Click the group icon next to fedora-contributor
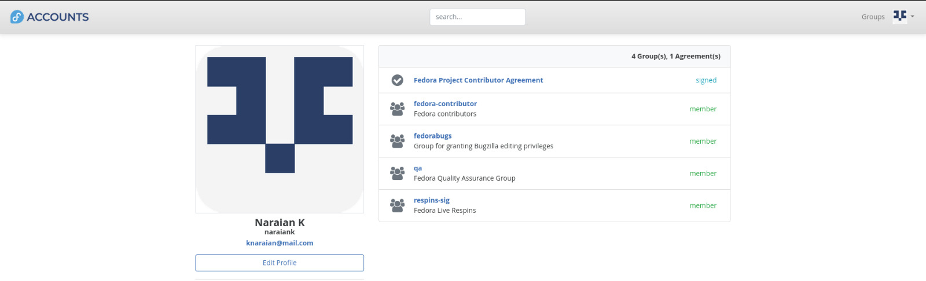Screen dimensions: 926x281 [397, 109]
